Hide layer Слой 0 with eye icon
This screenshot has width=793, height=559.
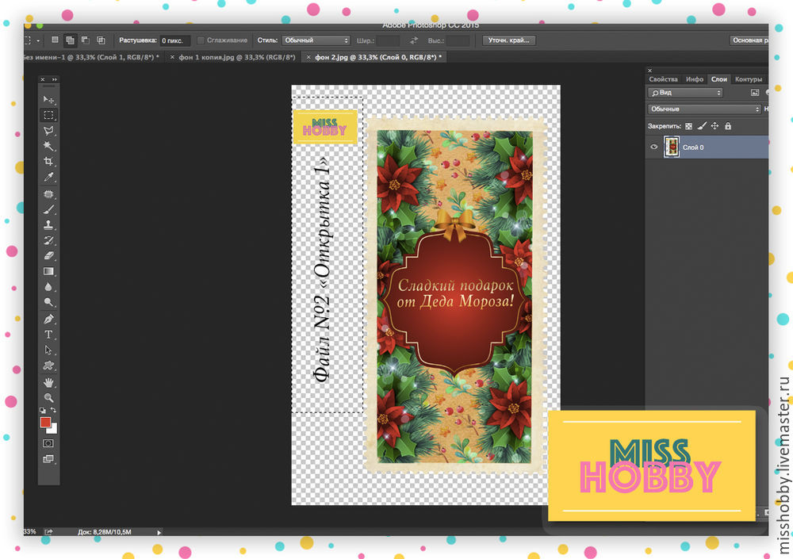(x=655, y=147)
